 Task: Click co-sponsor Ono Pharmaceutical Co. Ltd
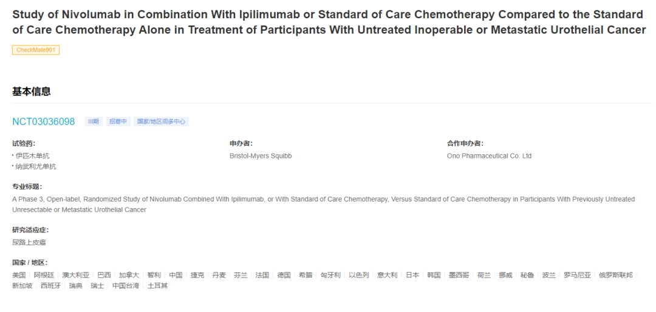point(489,156)
